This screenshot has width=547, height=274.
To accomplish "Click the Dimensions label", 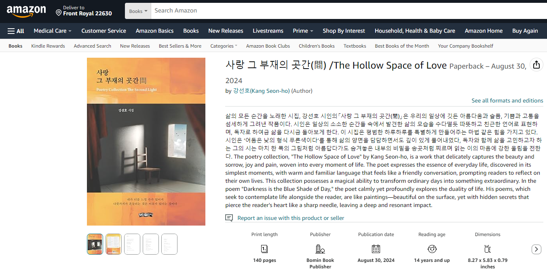I will [488, 234].
